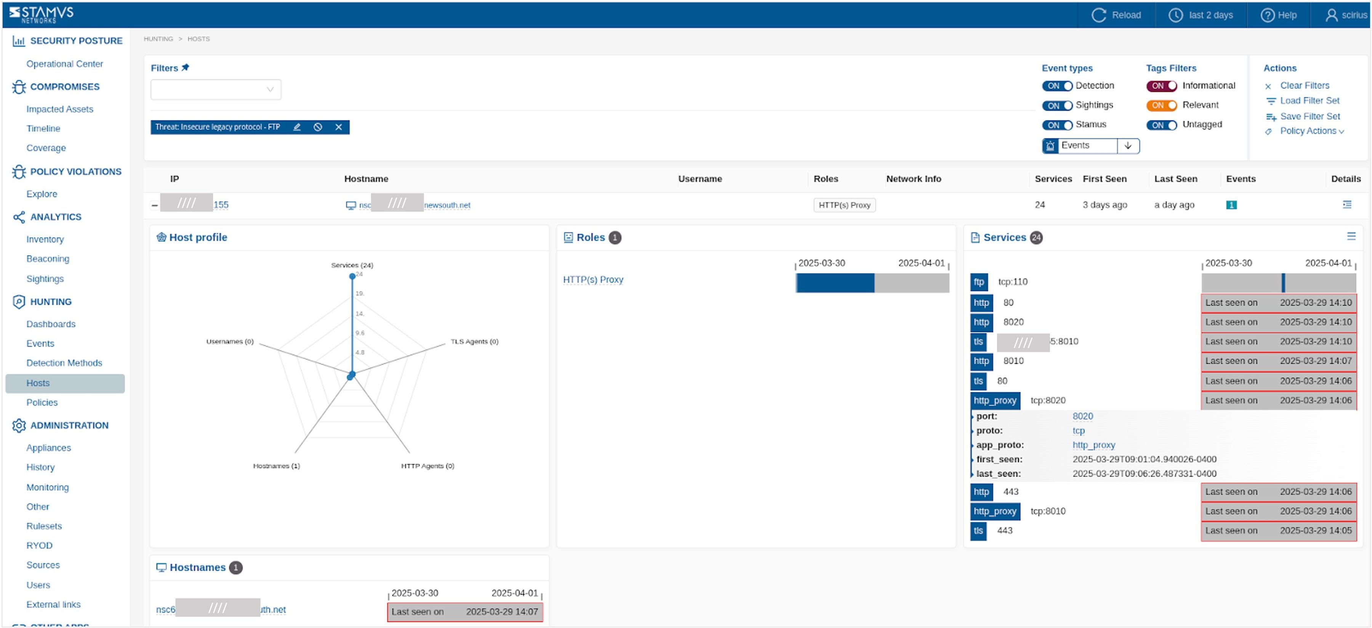Edit the Insecure legacy protocol FTP filter
Screen dimensions: 1372x628
tap(297, 127)
